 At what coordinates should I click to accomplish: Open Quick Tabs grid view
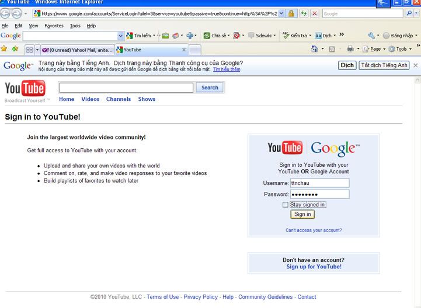(29, 50)
